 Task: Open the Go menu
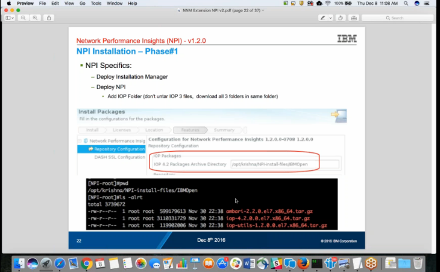82,4
